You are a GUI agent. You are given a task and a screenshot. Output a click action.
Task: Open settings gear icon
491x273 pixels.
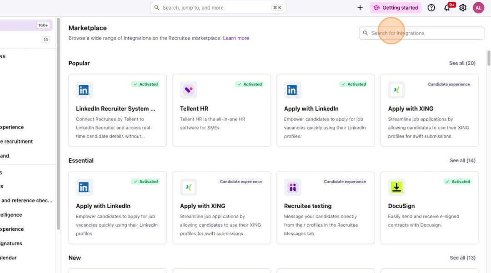click(462, 8)
